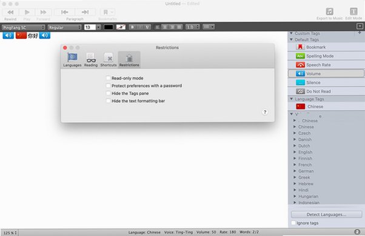Collapse the Language Tags section
This screenshot has width=365, height=236.
coord(291,99)
